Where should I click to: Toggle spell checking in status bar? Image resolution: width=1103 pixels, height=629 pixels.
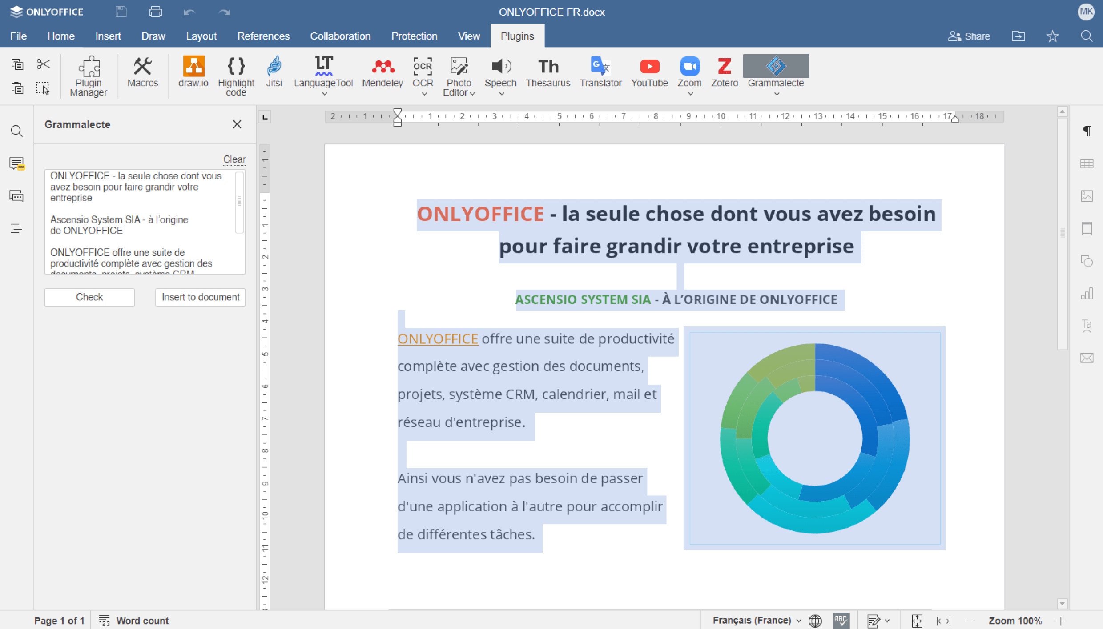pos(840,620)
